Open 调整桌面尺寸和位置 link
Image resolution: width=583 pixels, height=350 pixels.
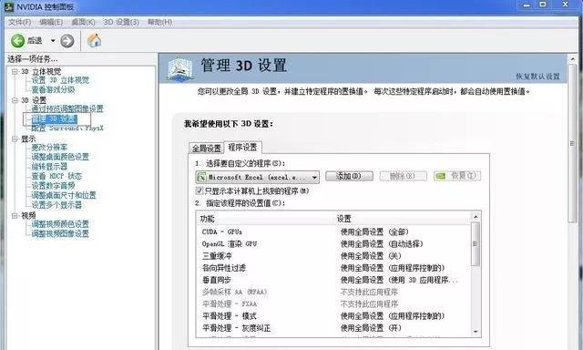pyautogui.click(x=64, y=195)
